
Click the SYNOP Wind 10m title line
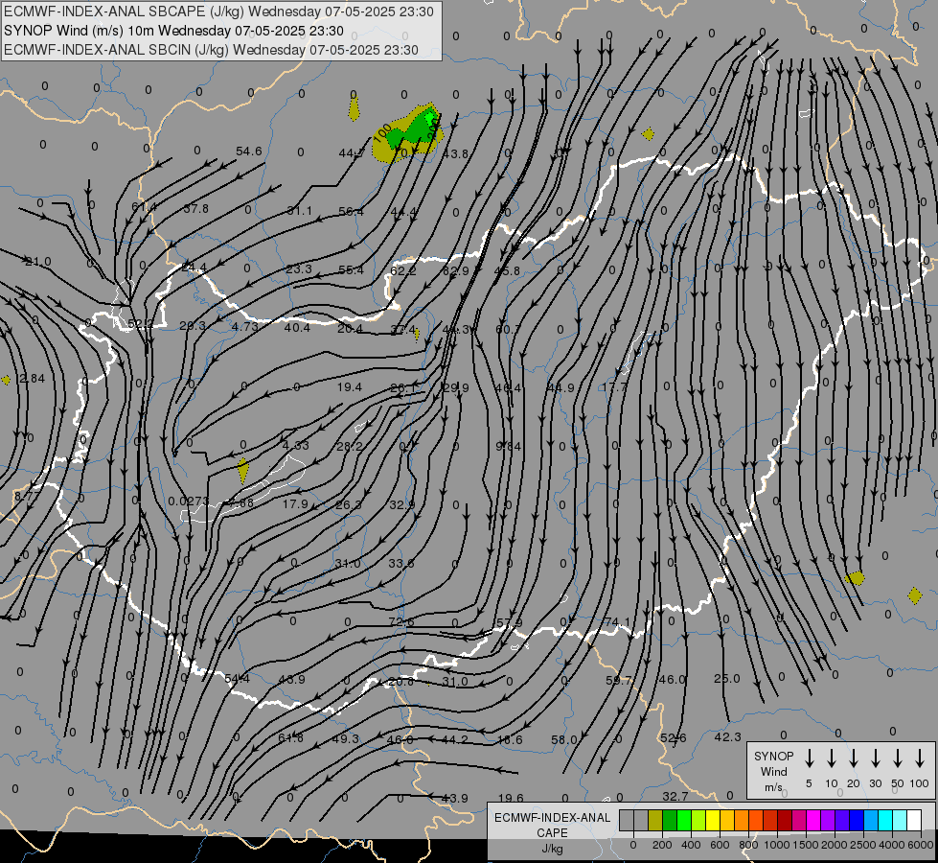point(173,31)
